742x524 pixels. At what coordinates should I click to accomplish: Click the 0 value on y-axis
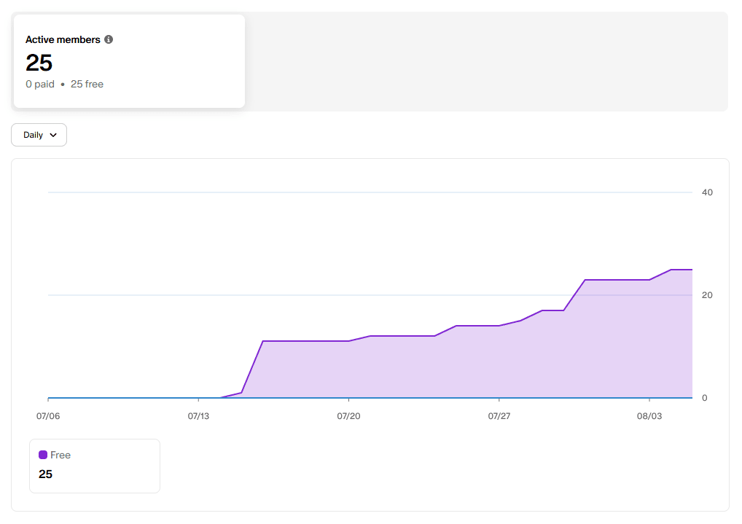click(704, 398)
